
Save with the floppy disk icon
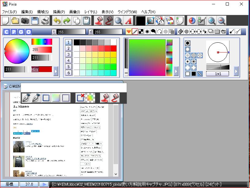click(x=35, y=21)
